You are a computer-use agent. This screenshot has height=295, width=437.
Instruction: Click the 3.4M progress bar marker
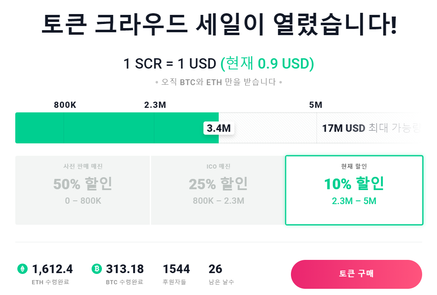click(x=219, y=128)
